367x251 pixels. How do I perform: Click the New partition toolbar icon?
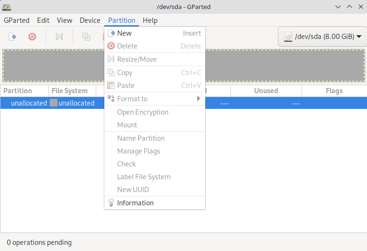[x=12, y=37]
